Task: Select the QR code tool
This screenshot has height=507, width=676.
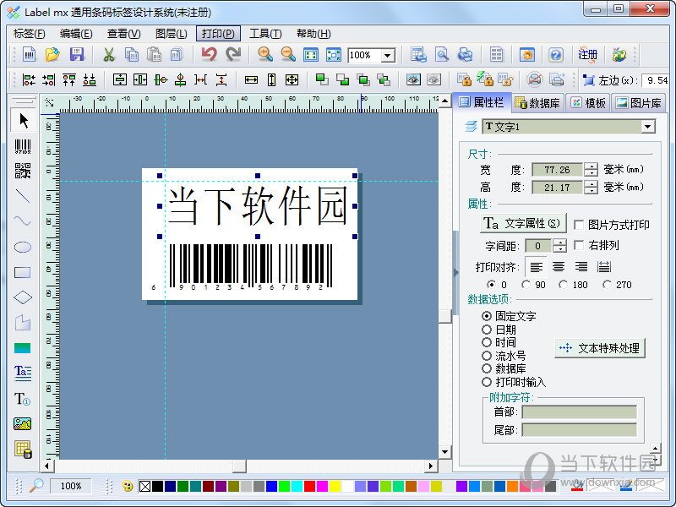Action: 23,171
